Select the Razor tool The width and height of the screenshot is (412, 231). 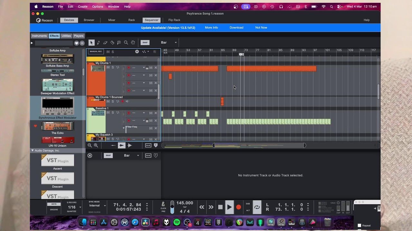click(x=112, y=43)
